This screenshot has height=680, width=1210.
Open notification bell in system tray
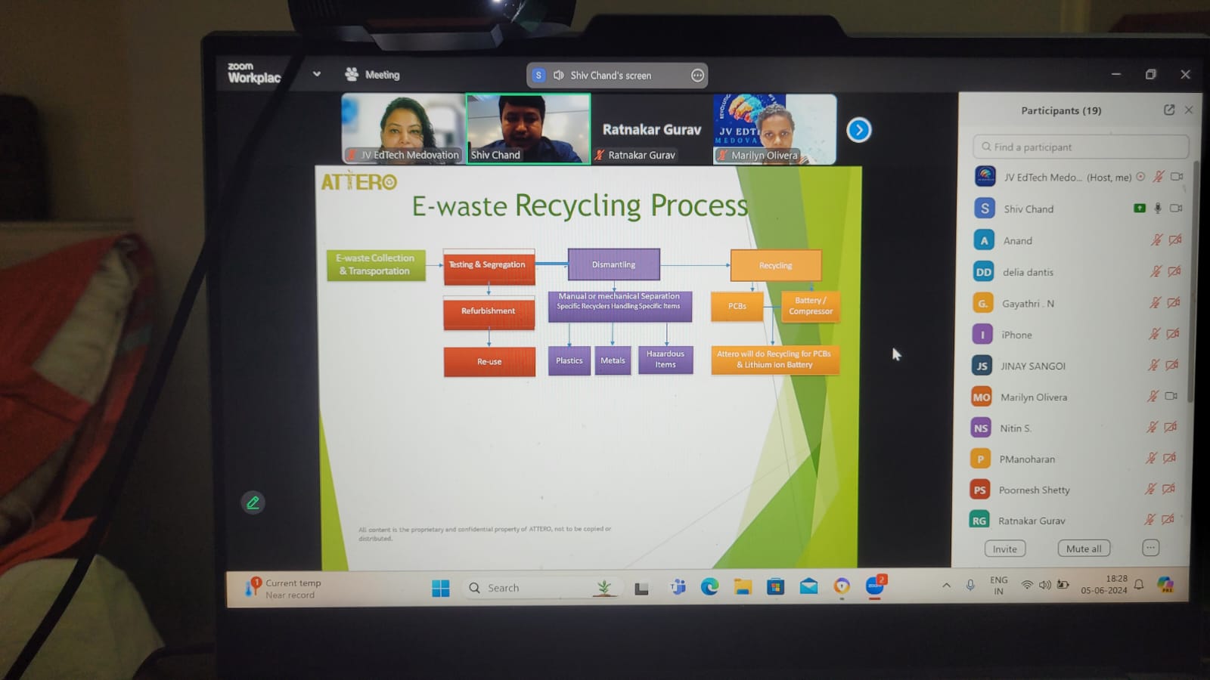pyautogui.click(x=1139, y=585)
